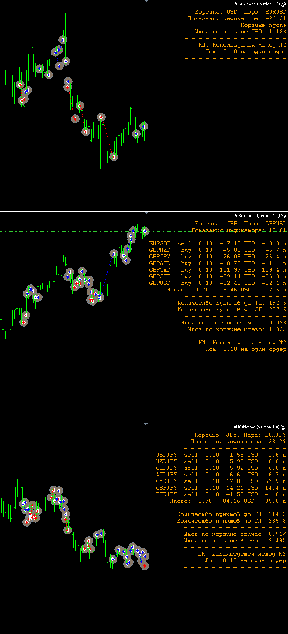288x634 pixels.
Task: Select the Kuklovod expert label on the EURUSD chart
Action: [257, 4]
